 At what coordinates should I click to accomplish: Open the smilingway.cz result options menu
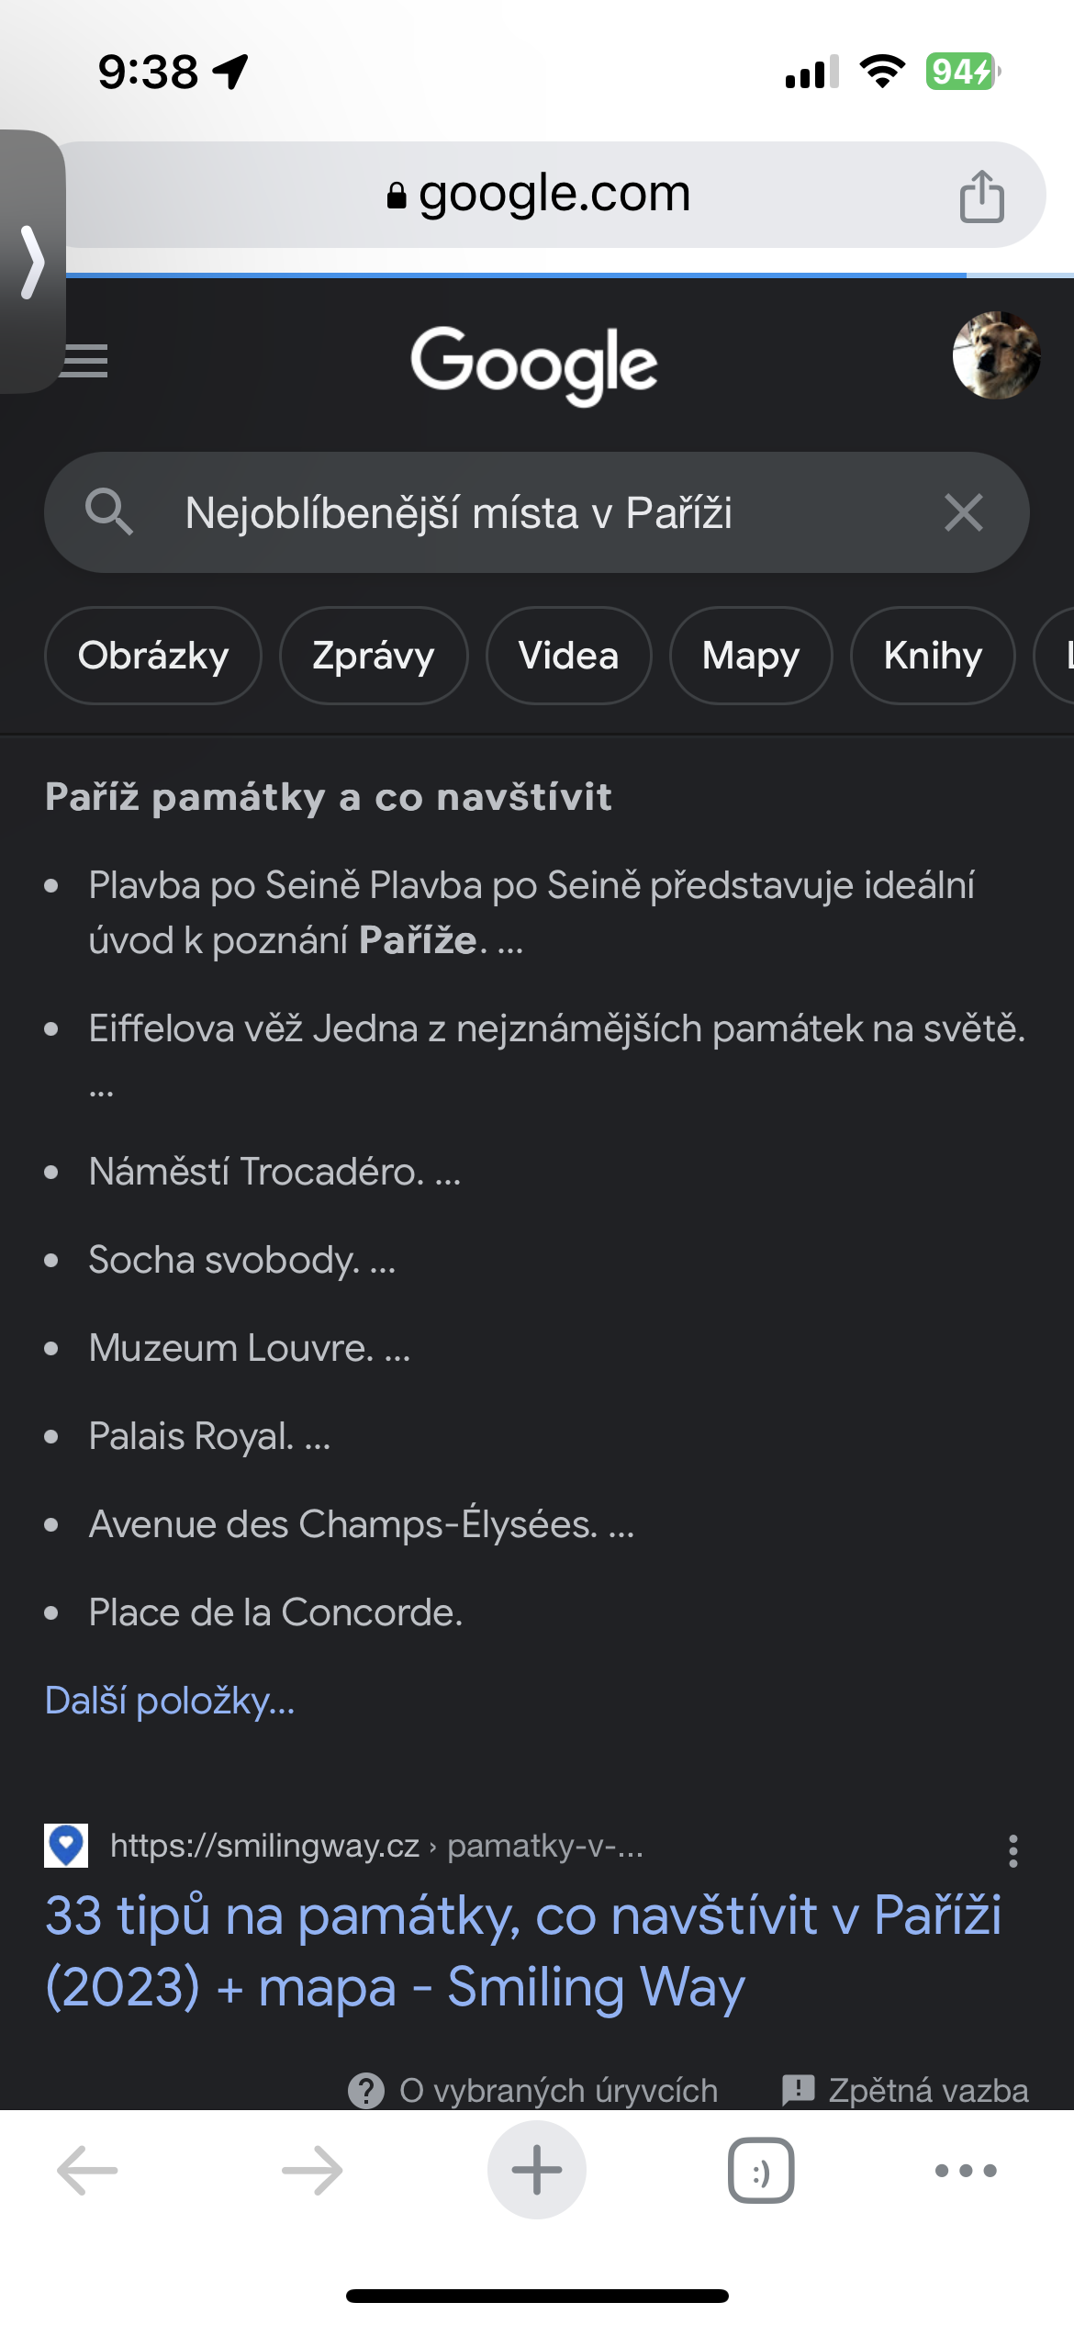[1012, 1850]
